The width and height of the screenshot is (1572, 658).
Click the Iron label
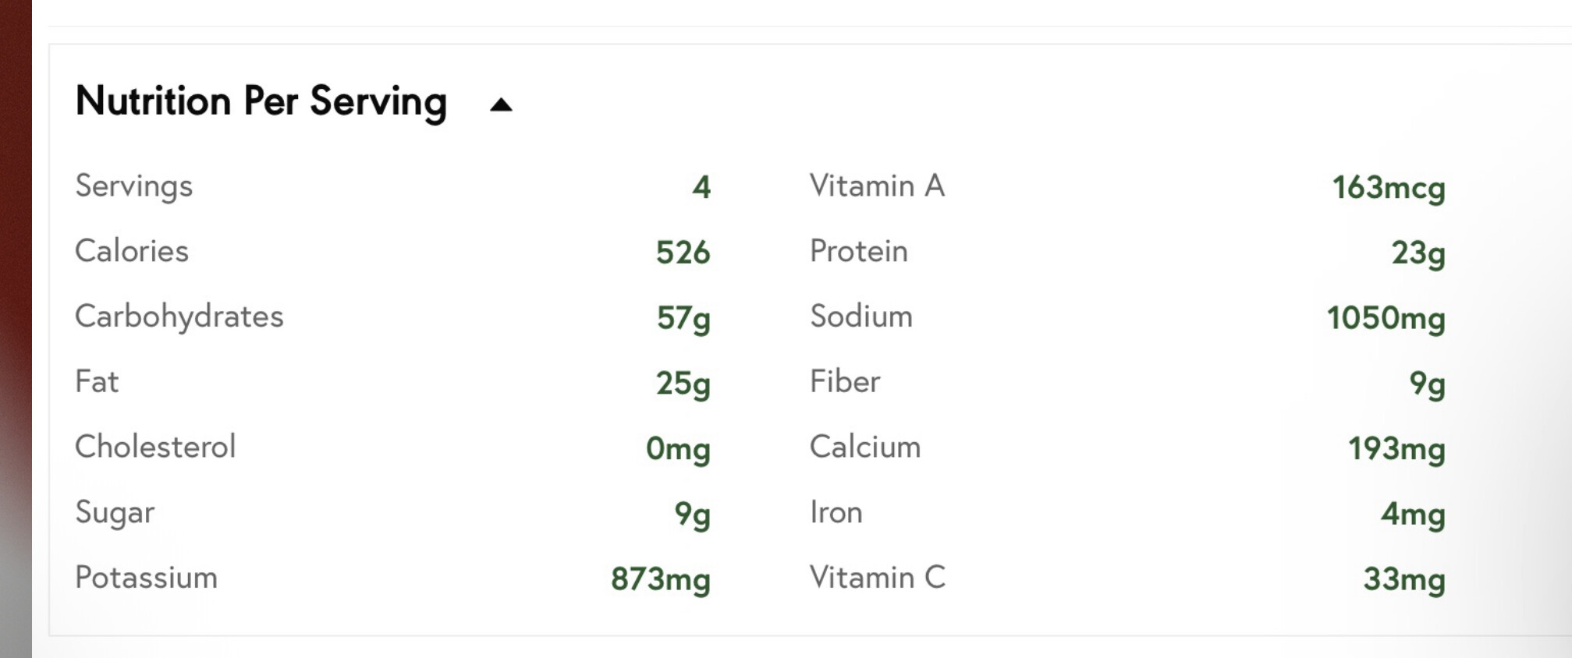point(836,512)
